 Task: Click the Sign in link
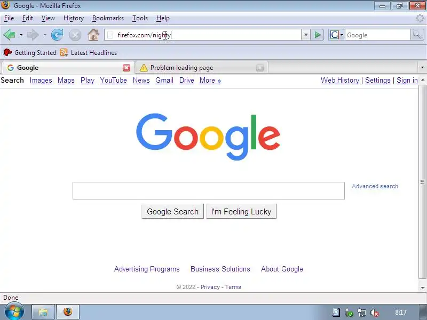click(x=407, y=81)
